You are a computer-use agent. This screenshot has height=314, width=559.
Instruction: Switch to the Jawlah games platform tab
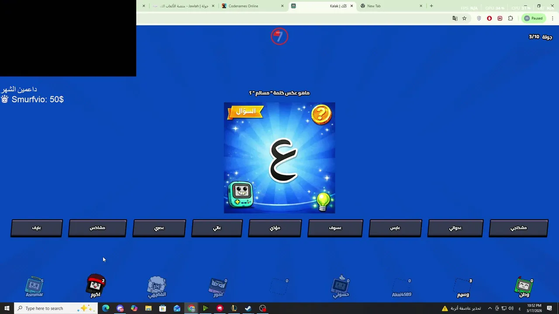click(183, 6)
